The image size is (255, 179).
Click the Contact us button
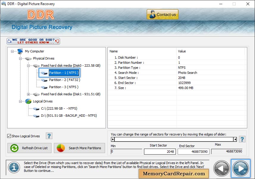(162, 14)
